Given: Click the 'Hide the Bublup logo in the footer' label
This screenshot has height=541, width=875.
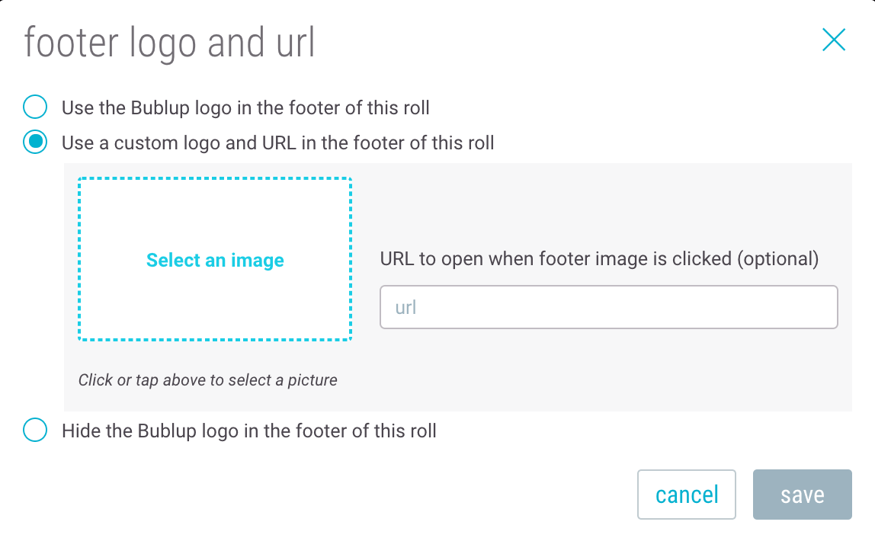Looking at the screenshot, I should pos(249,431).
